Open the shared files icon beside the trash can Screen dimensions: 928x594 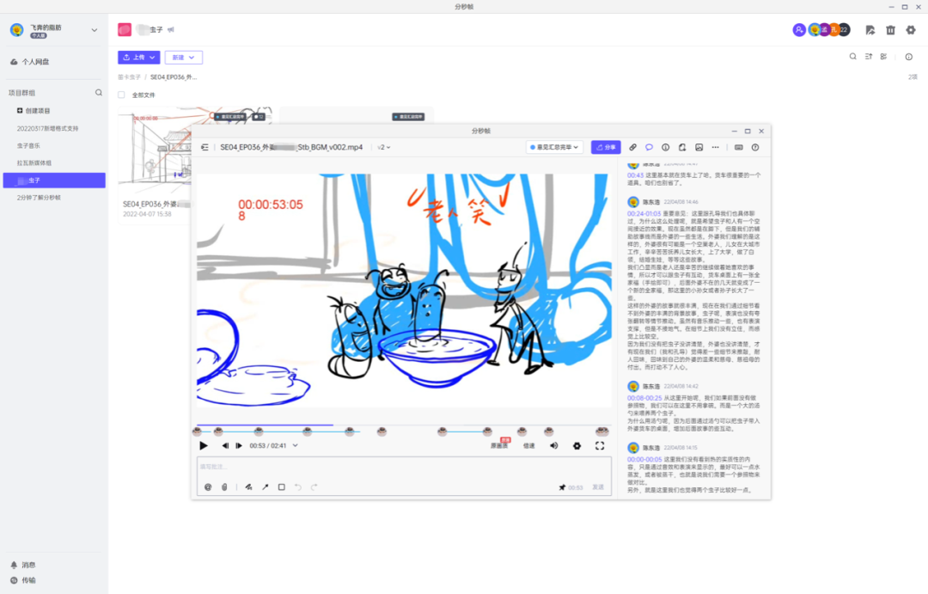[870, 29]
